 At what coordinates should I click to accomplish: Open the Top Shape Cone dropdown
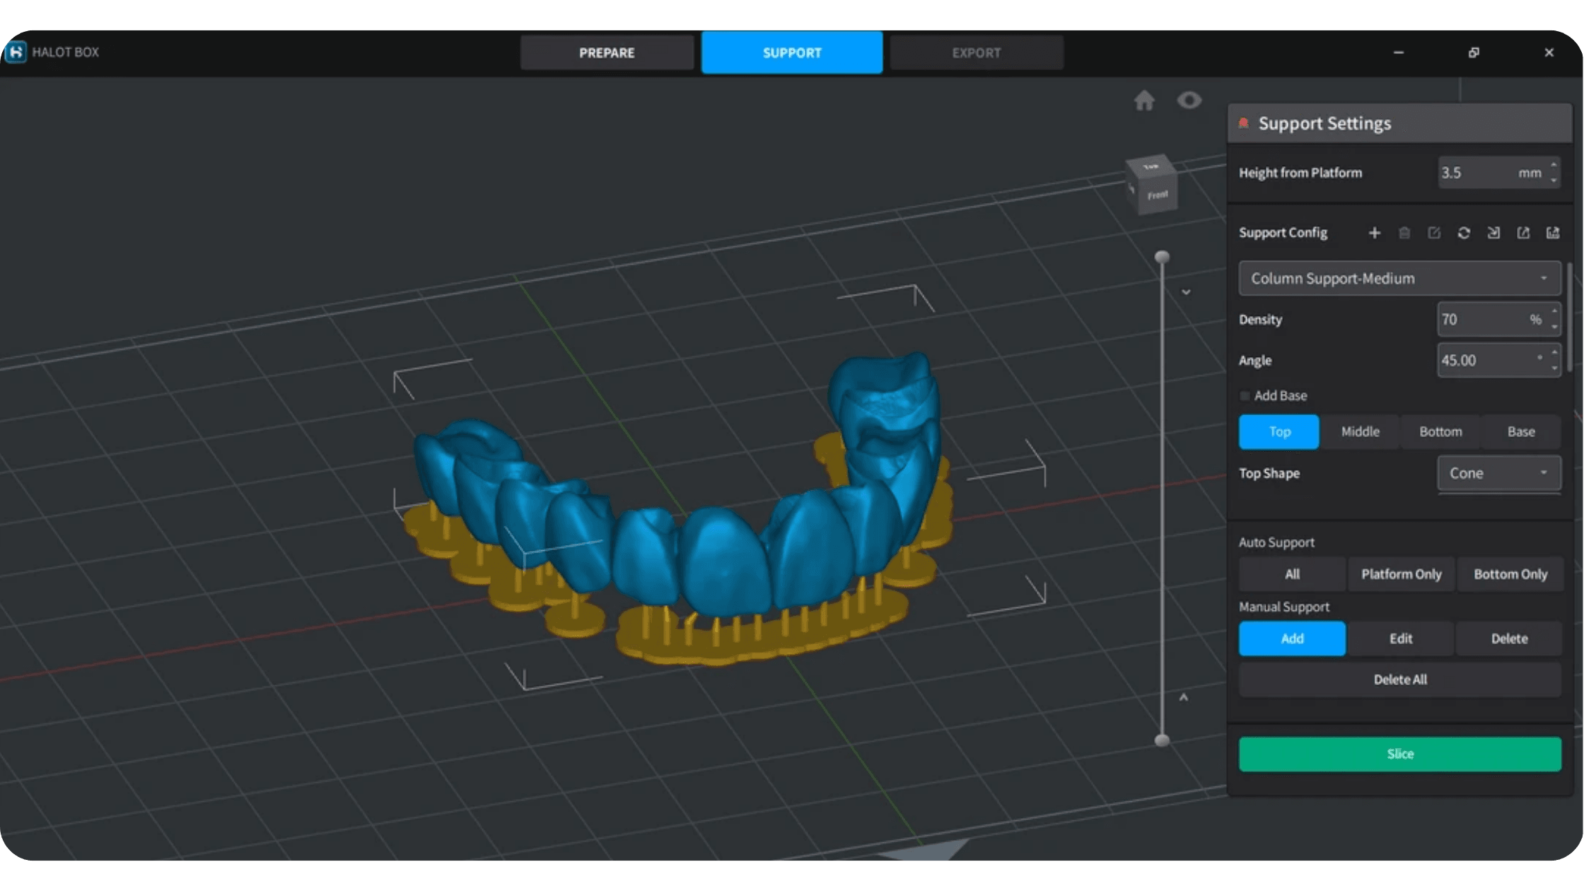pos(1499,473)
